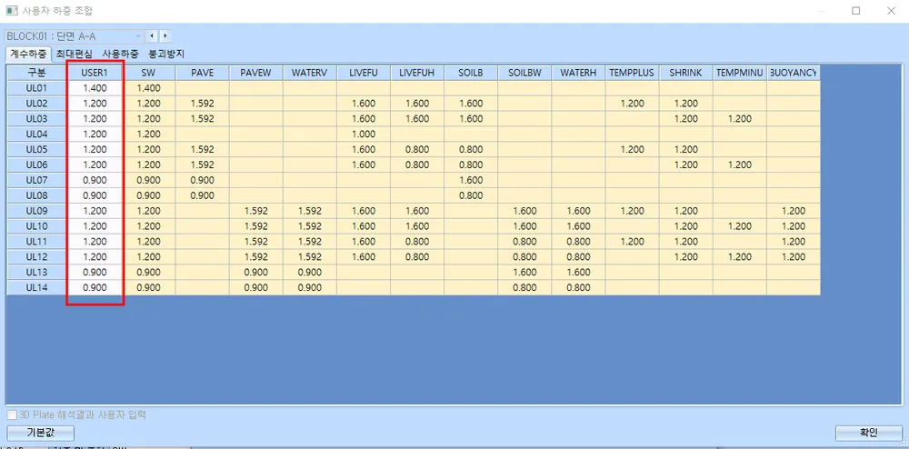
Task: Select the SOILBW column header
Action: [x=524, y=73]
